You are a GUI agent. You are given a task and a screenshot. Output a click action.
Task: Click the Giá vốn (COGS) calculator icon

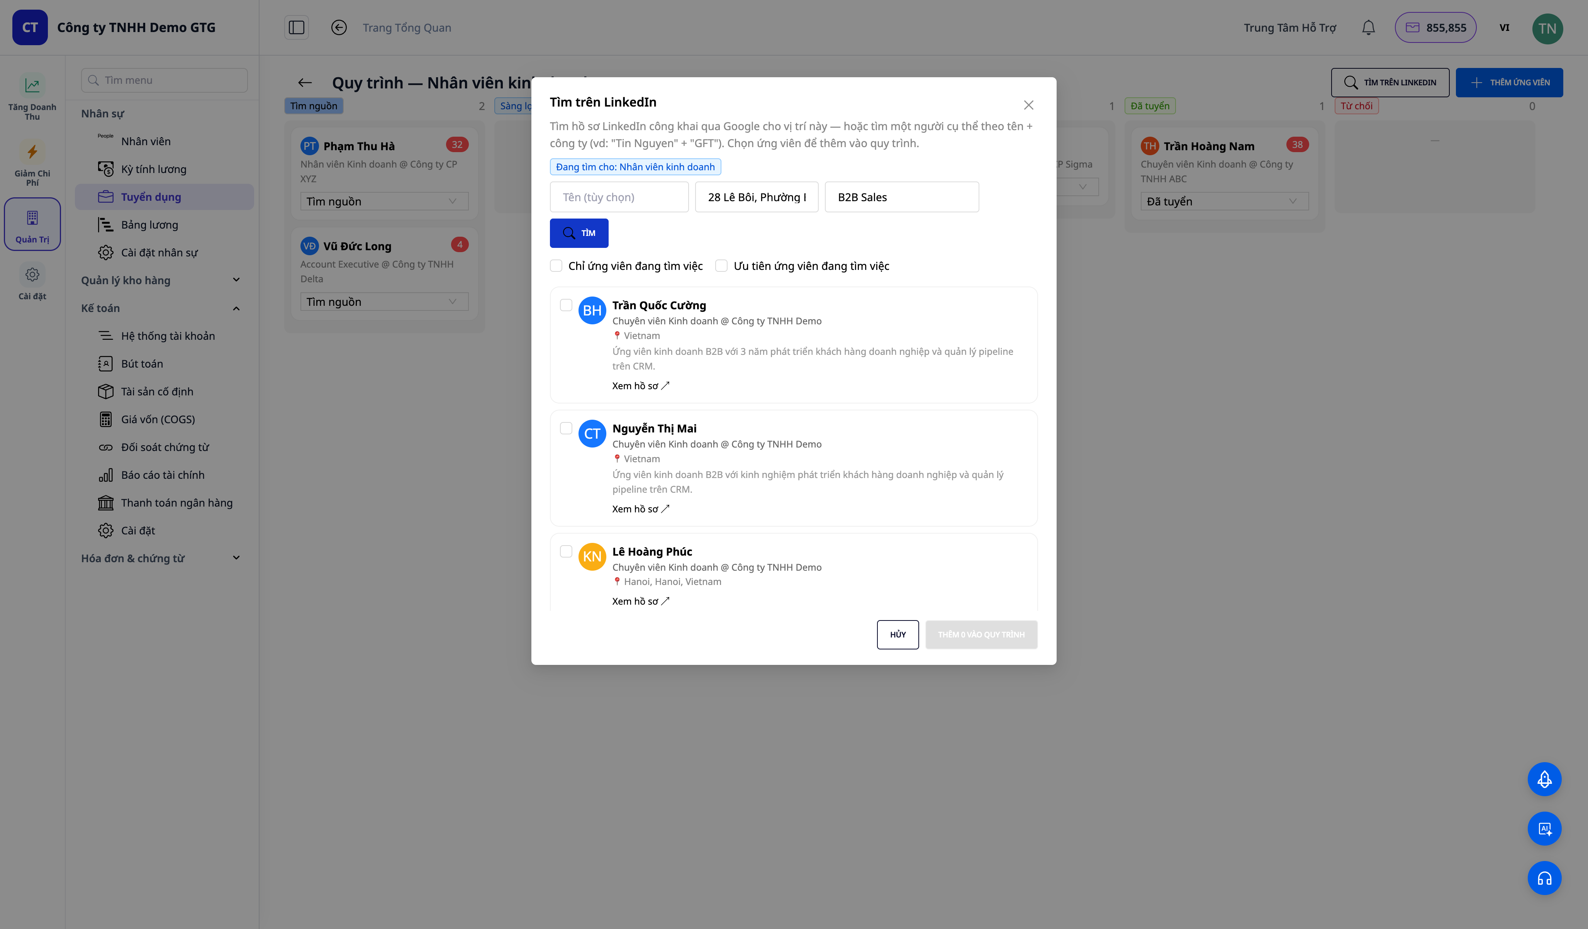[x=105, y=419]
